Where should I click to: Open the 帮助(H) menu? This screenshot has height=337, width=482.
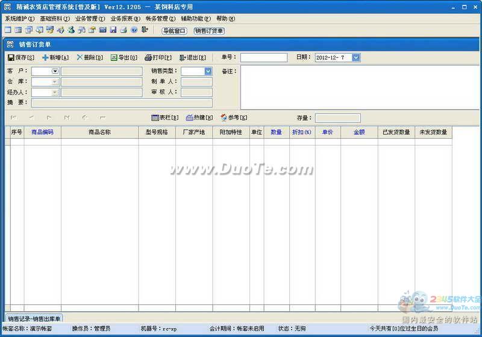point(225,19)
